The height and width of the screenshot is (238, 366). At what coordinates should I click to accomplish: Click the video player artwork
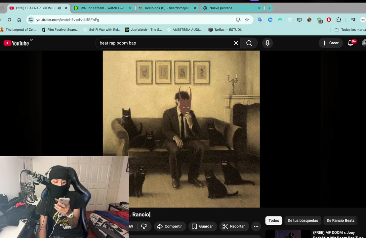181,129
